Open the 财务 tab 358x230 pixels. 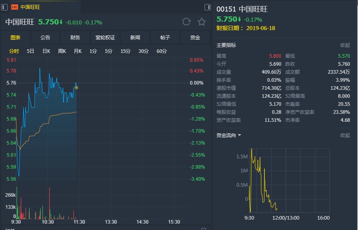point(75,37)
